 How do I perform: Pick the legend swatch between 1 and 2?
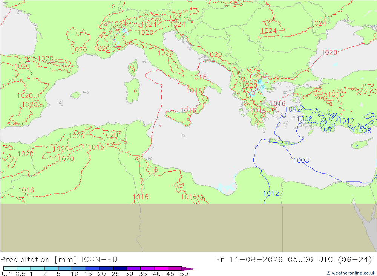[x=37, y=268]
